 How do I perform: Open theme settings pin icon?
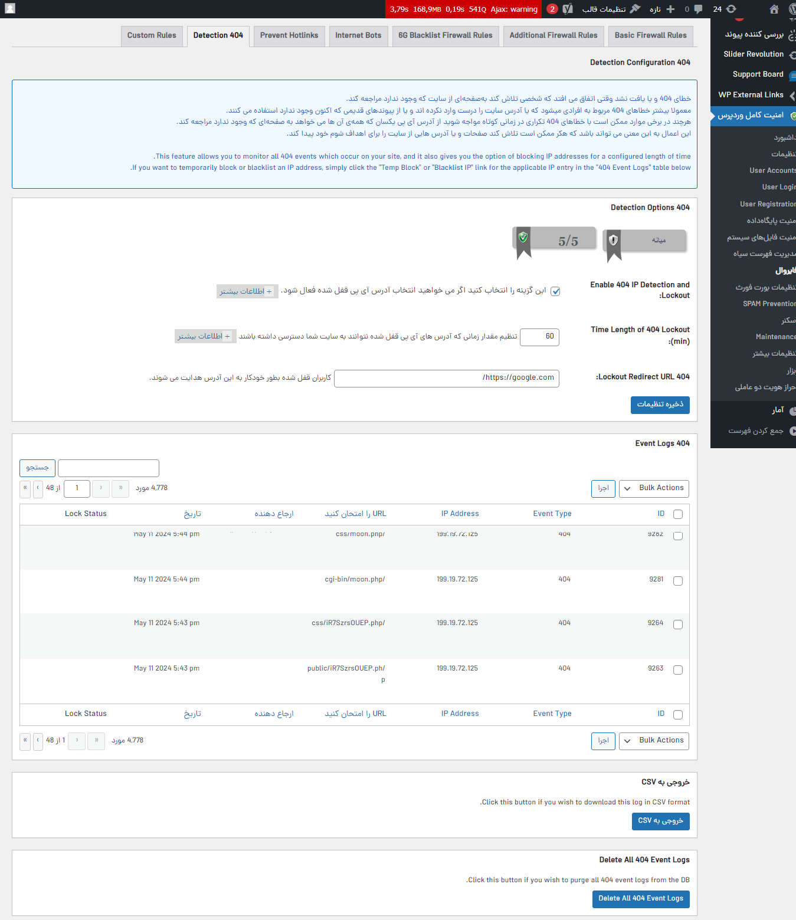635,9
